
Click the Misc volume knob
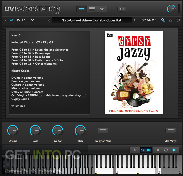tap(80, 130)
